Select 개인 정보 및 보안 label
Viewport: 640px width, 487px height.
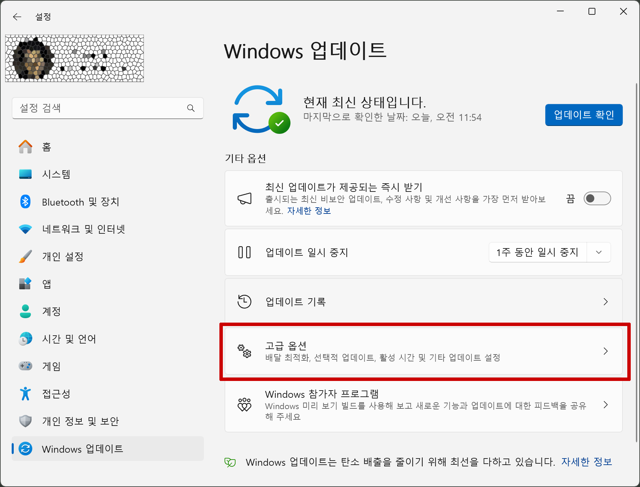coord(80,421)
